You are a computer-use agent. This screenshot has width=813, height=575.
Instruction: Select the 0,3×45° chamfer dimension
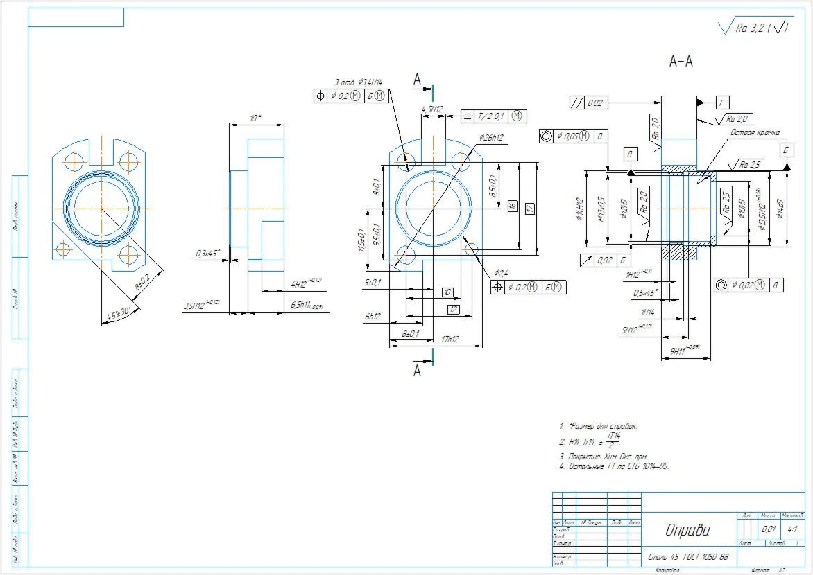pos(207,254)
